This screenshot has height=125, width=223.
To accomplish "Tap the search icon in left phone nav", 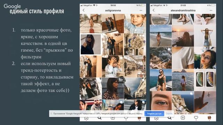I will [x=99, y=118].
